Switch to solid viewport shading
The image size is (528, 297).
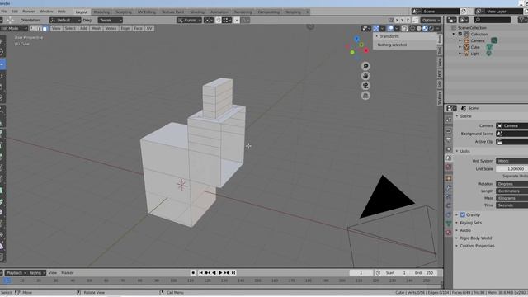[x=419, y=29]
